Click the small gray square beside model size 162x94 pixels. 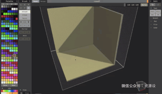[x=125, y=5]
